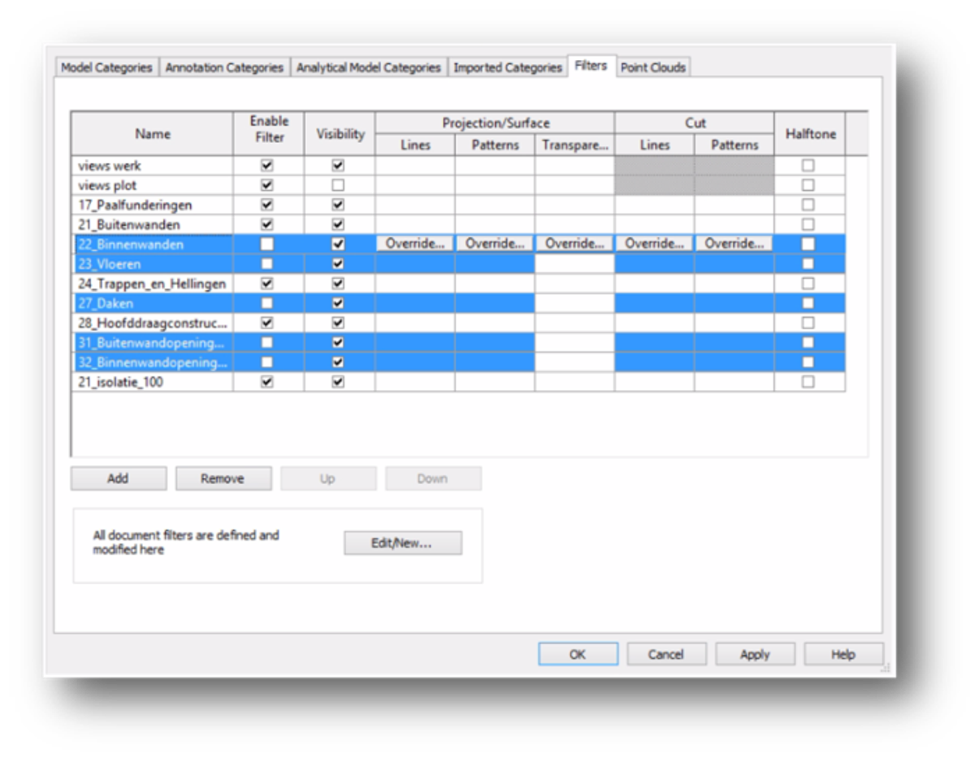This screenshot has height=758, width=975.
Task: Select the 28_Hoofddraagconstruc... filter row
Action: click(152, 323)
